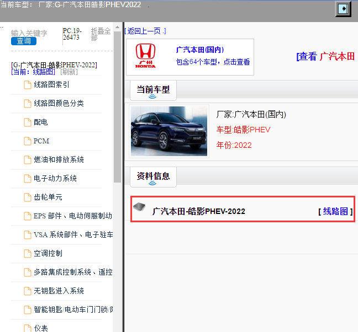
Task: Click the page icon beside 齿轮单元
Action: 28,197
